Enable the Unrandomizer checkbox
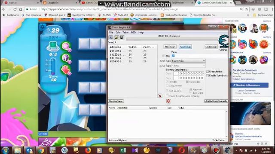275x154 pixels. coord(208,71)
